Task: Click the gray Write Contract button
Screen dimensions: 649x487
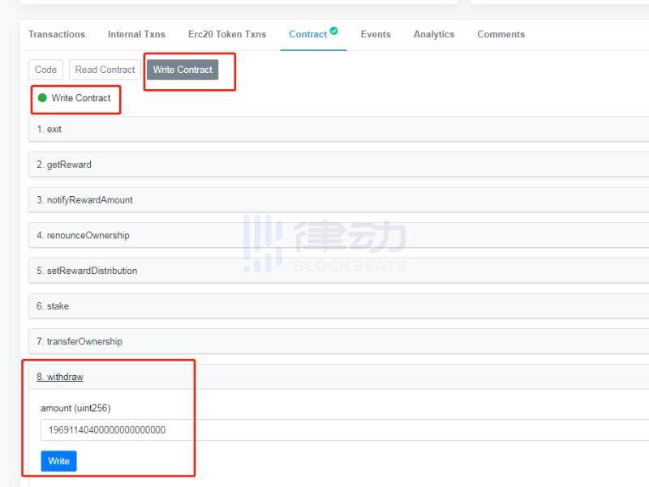Action: 183,70
